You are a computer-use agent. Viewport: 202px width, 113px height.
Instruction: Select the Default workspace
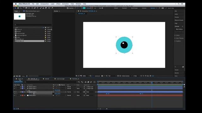click(x=116, y=8)
